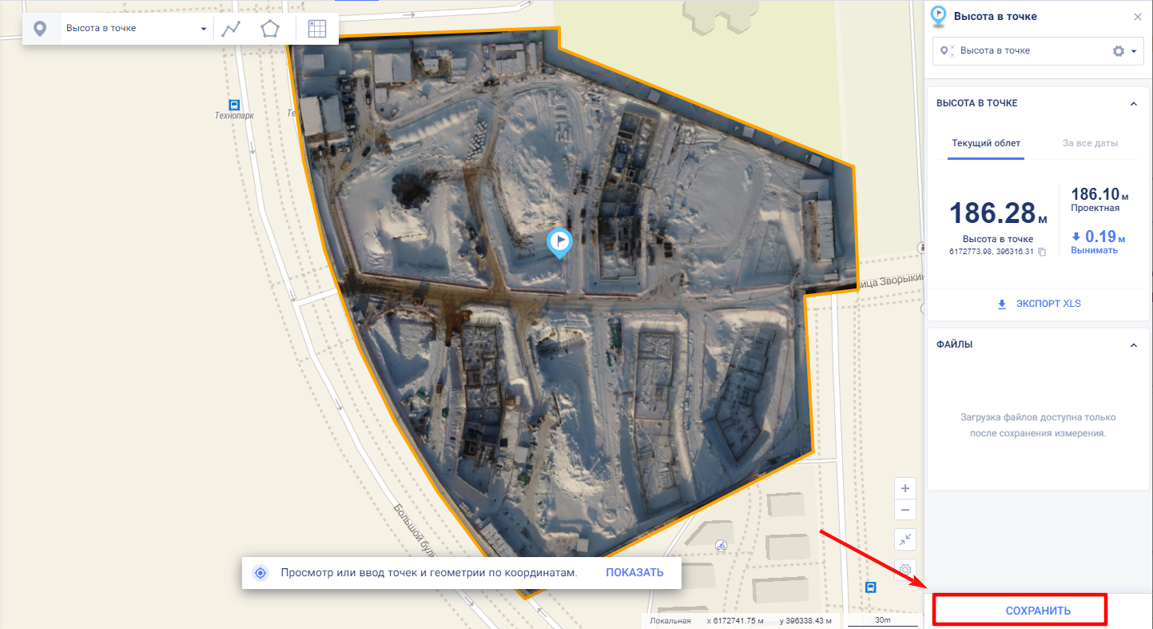The width and height of the screenshot is (1153, 629).
Task: Collapse map with the arrows icon
Action: [x=905, y=539]
